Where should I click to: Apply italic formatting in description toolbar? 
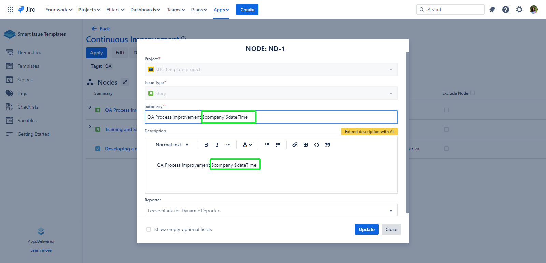217,145
